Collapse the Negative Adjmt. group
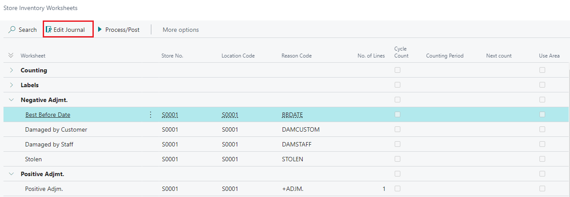The height and width of the screenshot is (197, 570). coord(11,100)
